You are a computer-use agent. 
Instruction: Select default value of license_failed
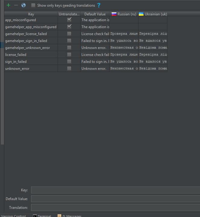[x=95, y=54]
